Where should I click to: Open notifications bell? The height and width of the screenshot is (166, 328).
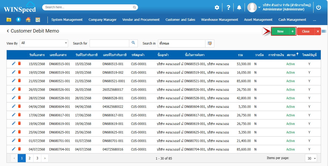click(x=239, y=7)
